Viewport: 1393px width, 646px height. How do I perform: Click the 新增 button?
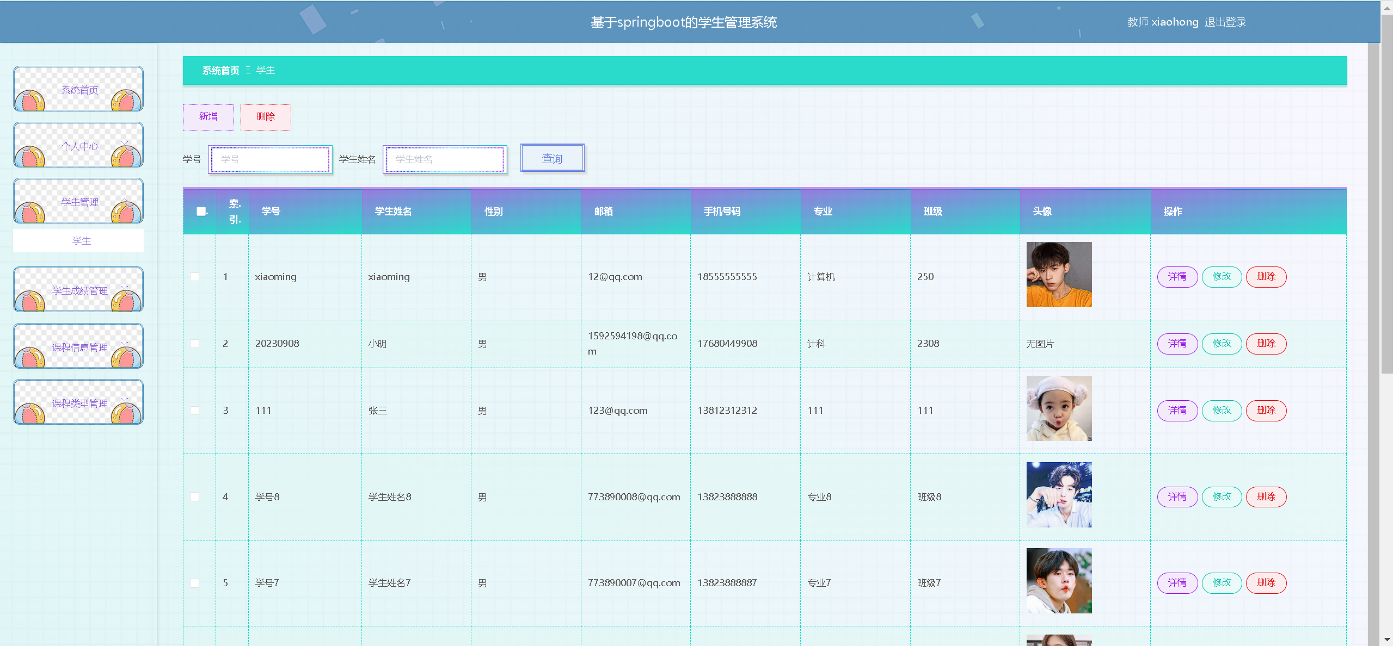pos(208,117)
